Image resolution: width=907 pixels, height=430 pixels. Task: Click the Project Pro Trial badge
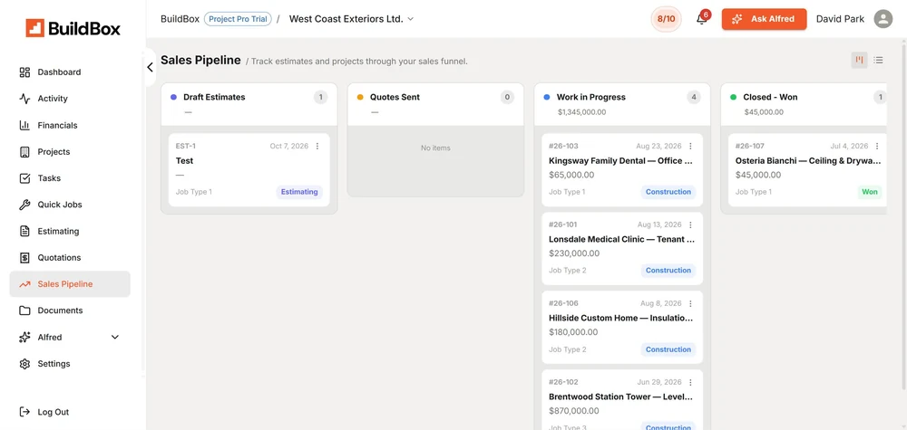[x=238, y=19]
